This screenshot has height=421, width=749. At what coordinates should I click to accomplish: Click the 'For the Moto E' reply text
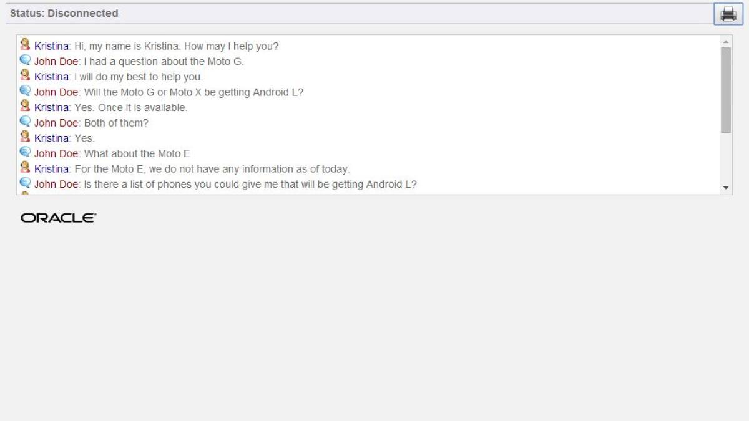point(212,169)
